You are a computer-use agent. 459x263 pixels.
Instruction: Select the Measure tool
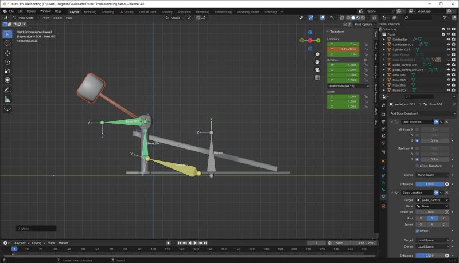[x=7, y=99]
